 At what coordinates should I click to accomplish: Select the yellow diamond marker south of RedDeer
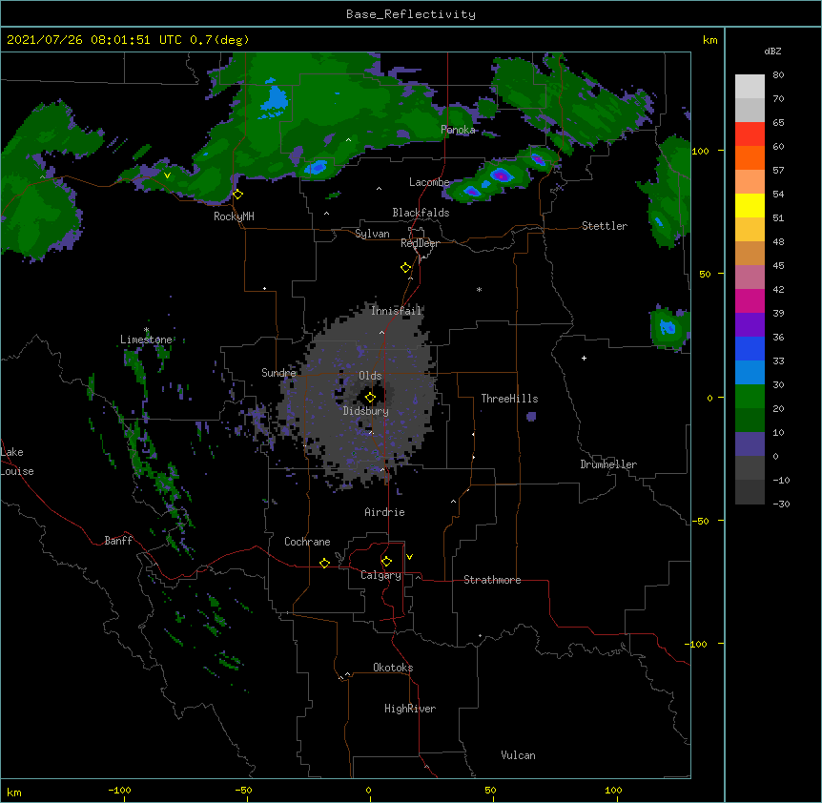click(405, 268)
